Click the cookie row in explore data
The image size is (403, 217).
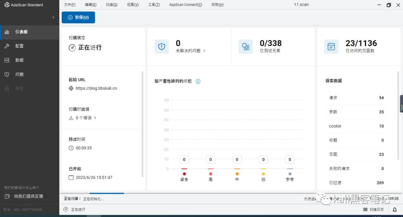[x=356, y=126]
